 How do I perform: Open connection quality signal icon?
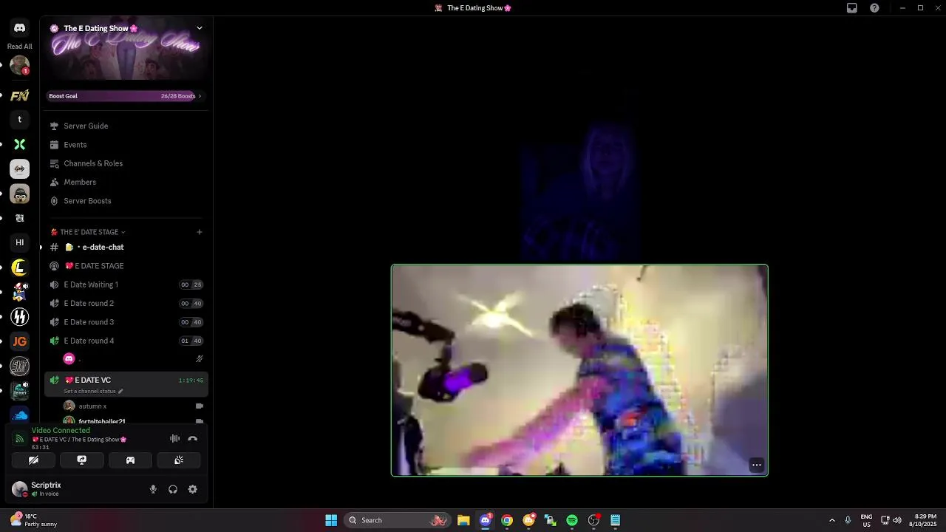pyautogui.click(x=20, y=439)
